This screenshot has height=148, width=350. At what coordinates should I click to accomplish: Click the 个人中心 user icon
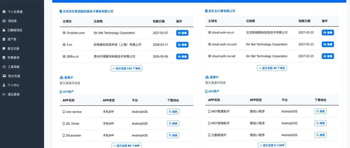[4, 85]
